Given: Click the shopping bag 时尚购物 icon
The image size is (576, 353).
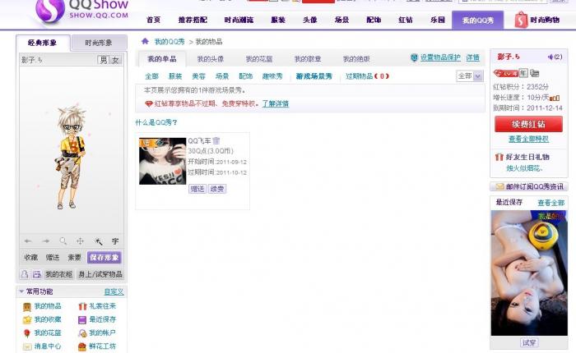Looking at the screenshot, I should [x=521, y=20].
